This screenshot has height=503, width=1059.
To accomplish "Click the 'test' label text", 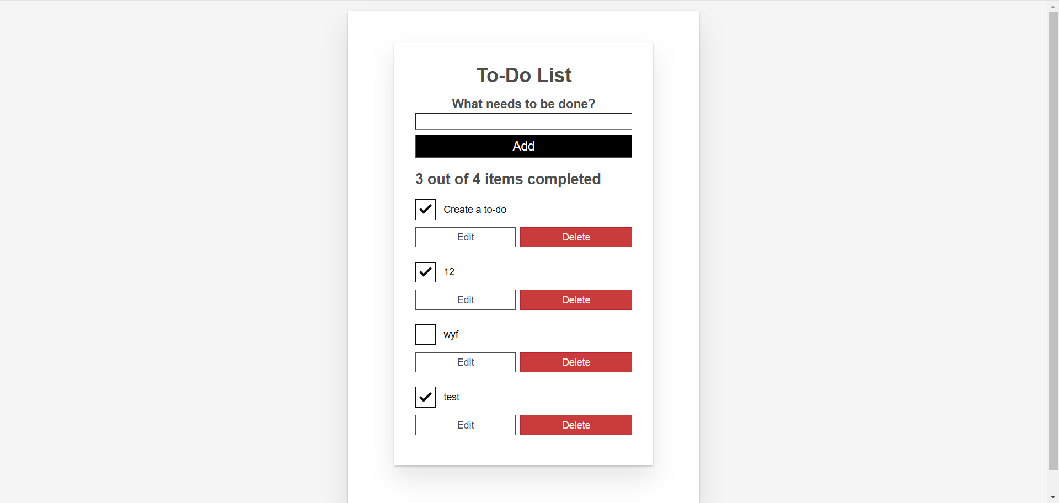I will (x=451, y=397).
